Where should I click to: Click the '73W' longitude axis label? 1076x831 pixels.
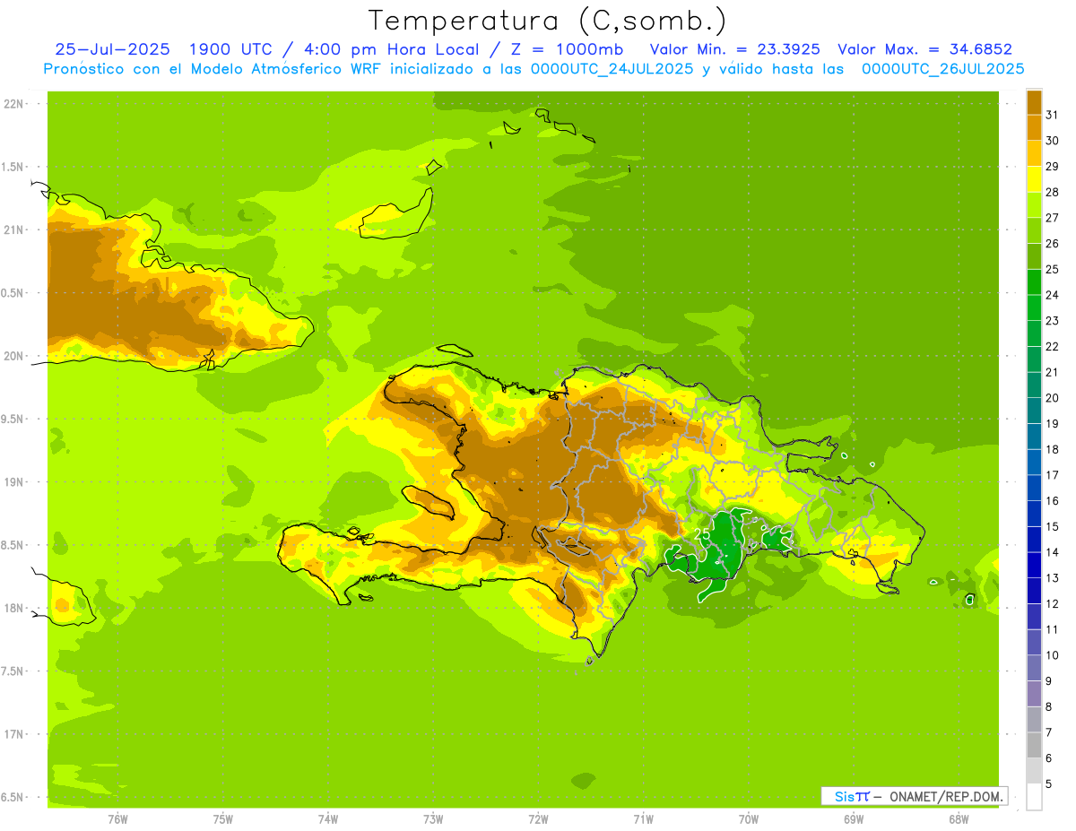[x=433, y=818]
